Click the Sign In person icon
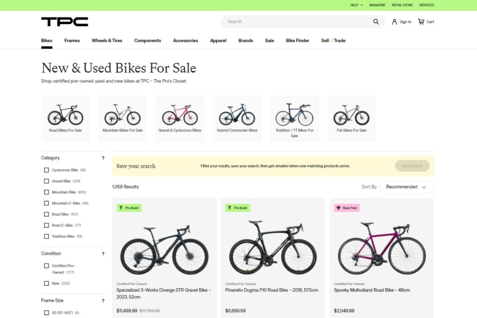Screen dimensions: 477x318 pyautogui.click(x=394, y=21)
